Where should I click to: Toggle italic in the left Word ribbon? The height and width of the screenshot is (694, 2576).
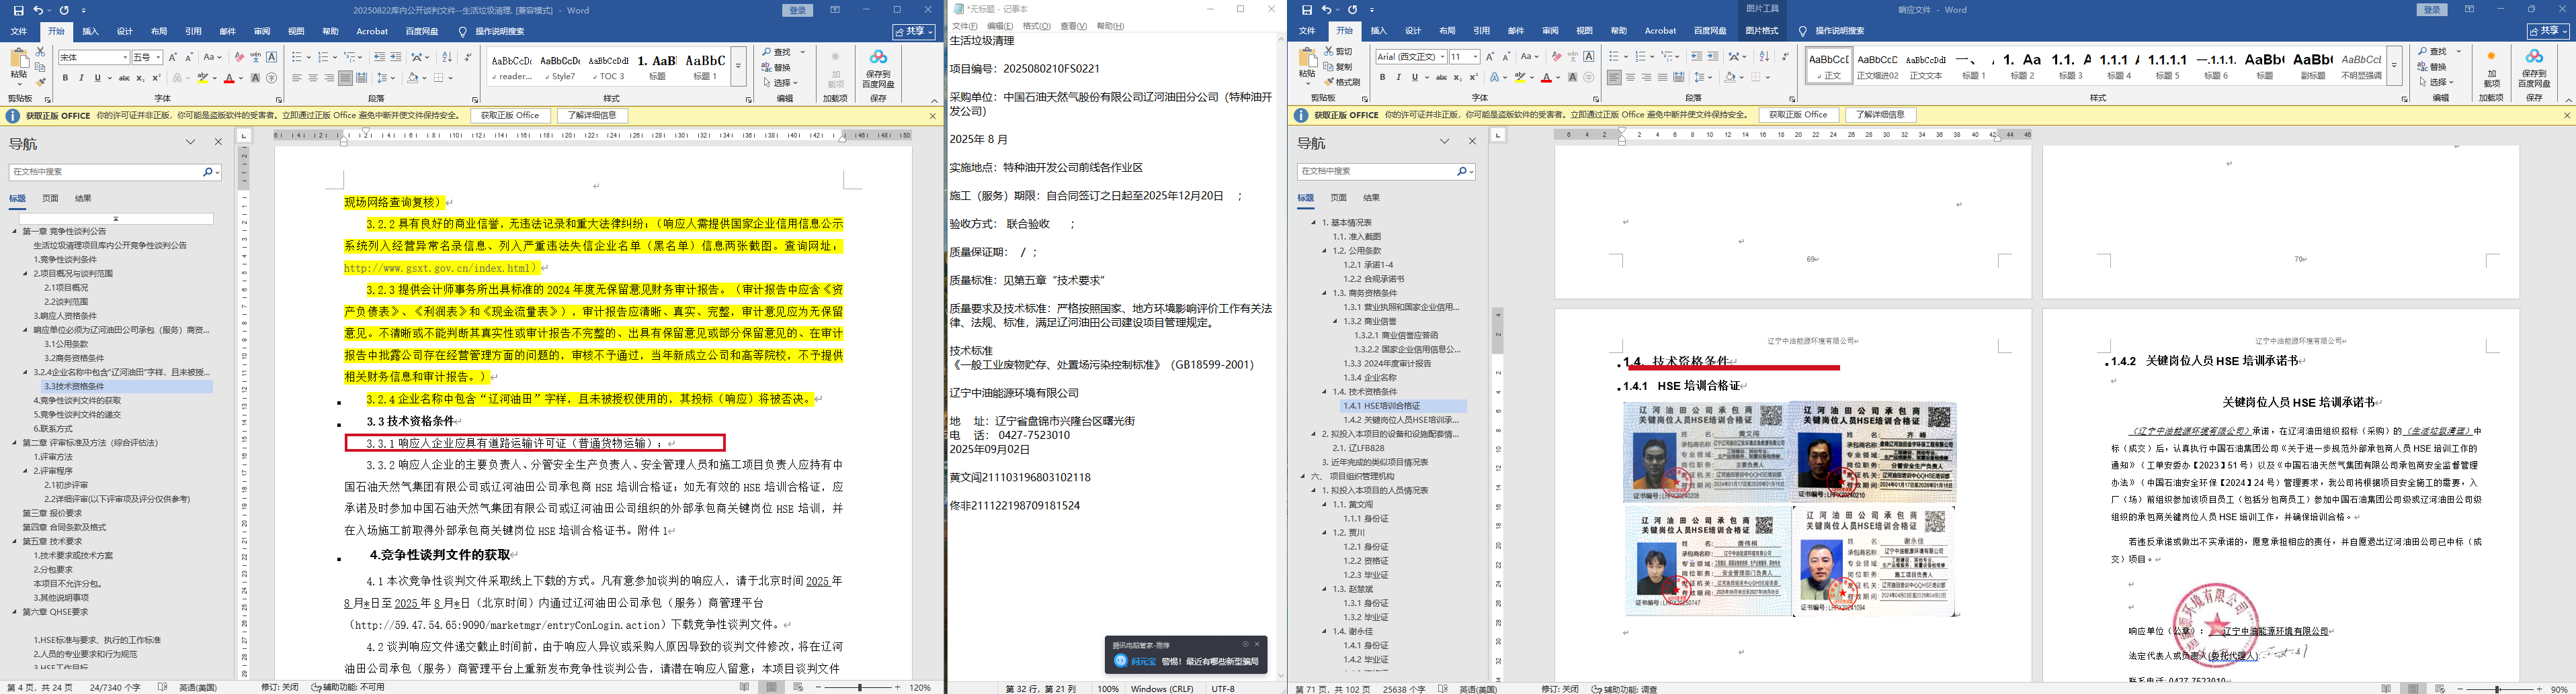coord(81,78)
